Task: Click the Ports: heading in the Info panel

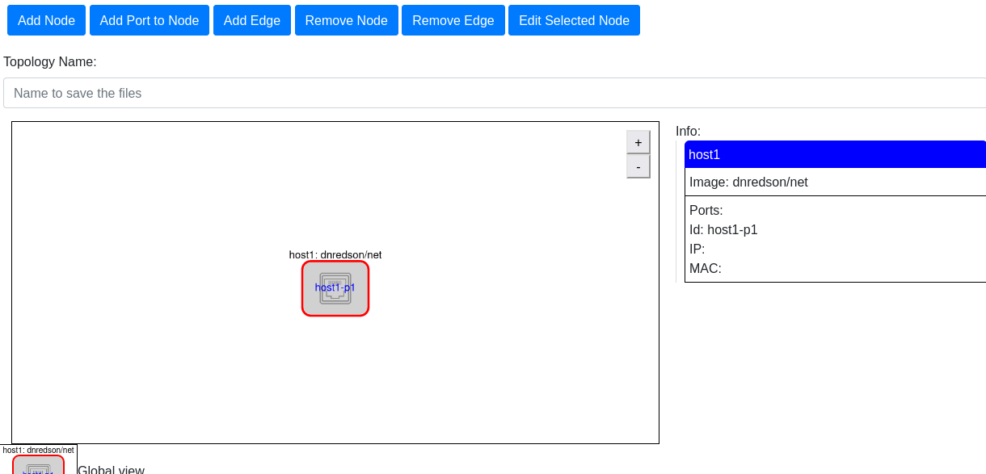Action: tap(706, 211)
